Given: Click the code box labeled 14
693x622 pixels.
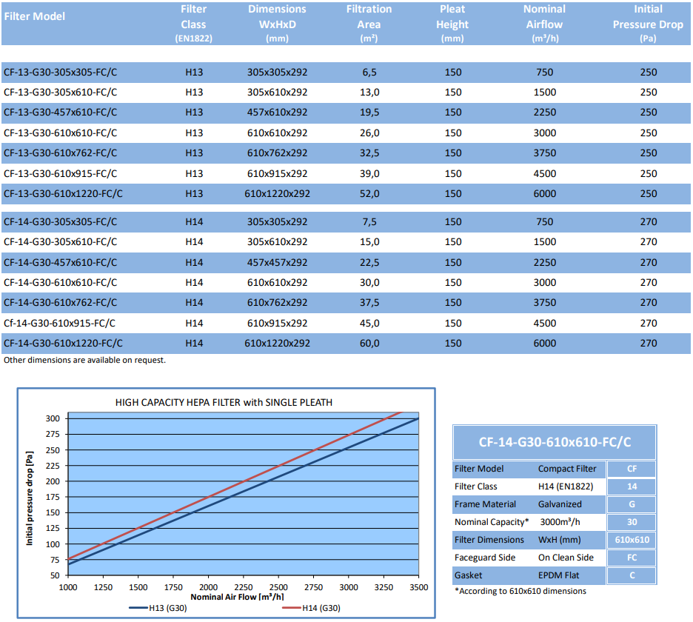Looking at the screenshot, I should point(632,486).
